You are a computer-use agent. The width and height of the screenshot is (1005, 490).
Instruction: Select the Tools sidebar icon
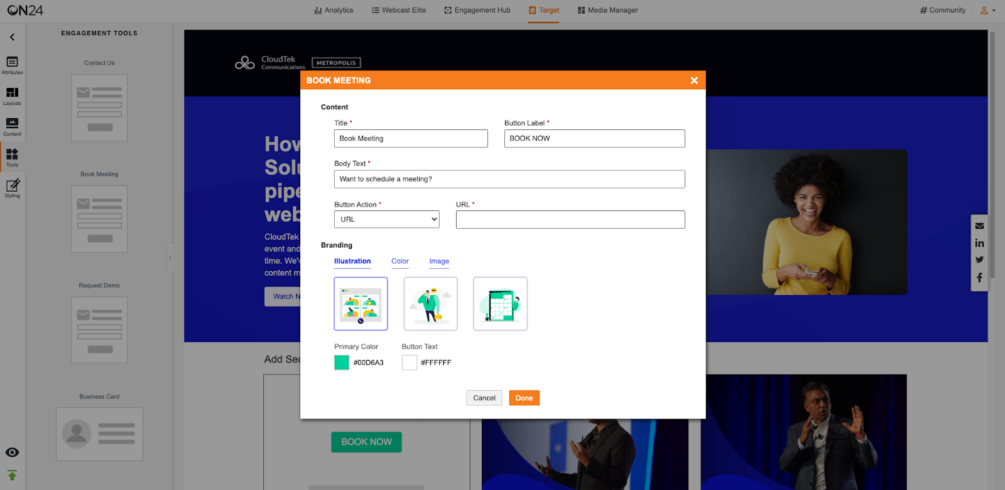tap(12, 158)
